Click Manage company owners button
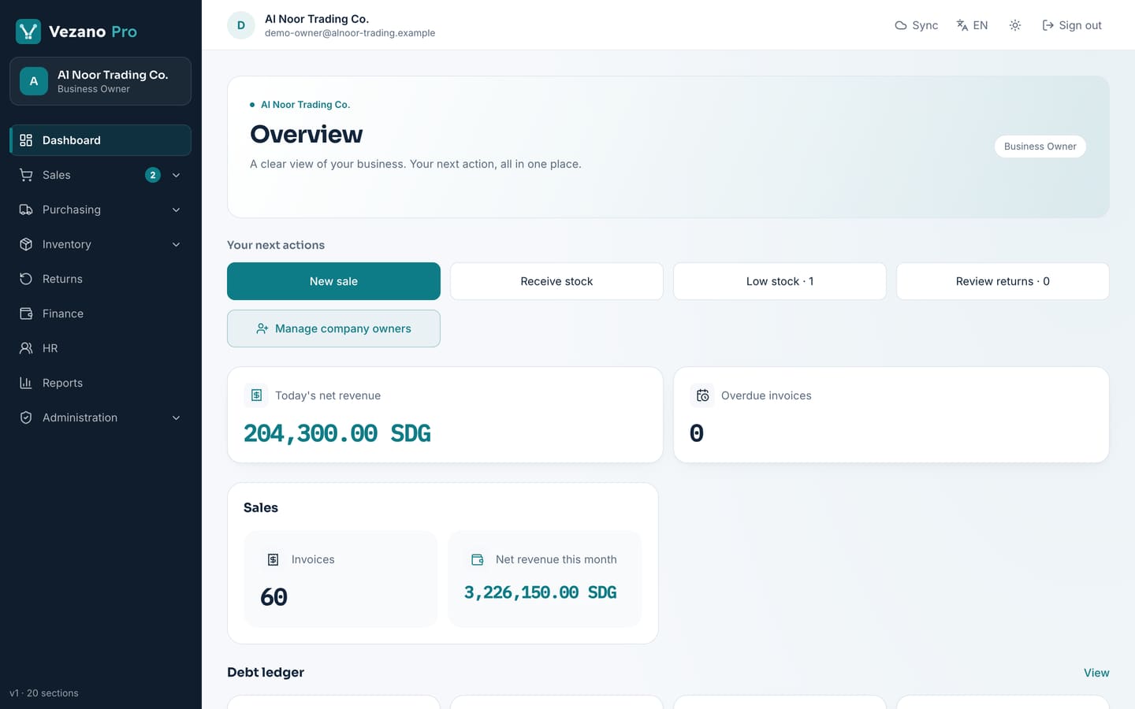This screenshot has height=709, width=1135. tap(333, 329)
